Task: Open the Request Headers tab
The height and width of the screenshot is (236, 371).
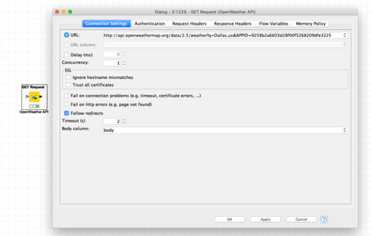Action: point(189,23)
